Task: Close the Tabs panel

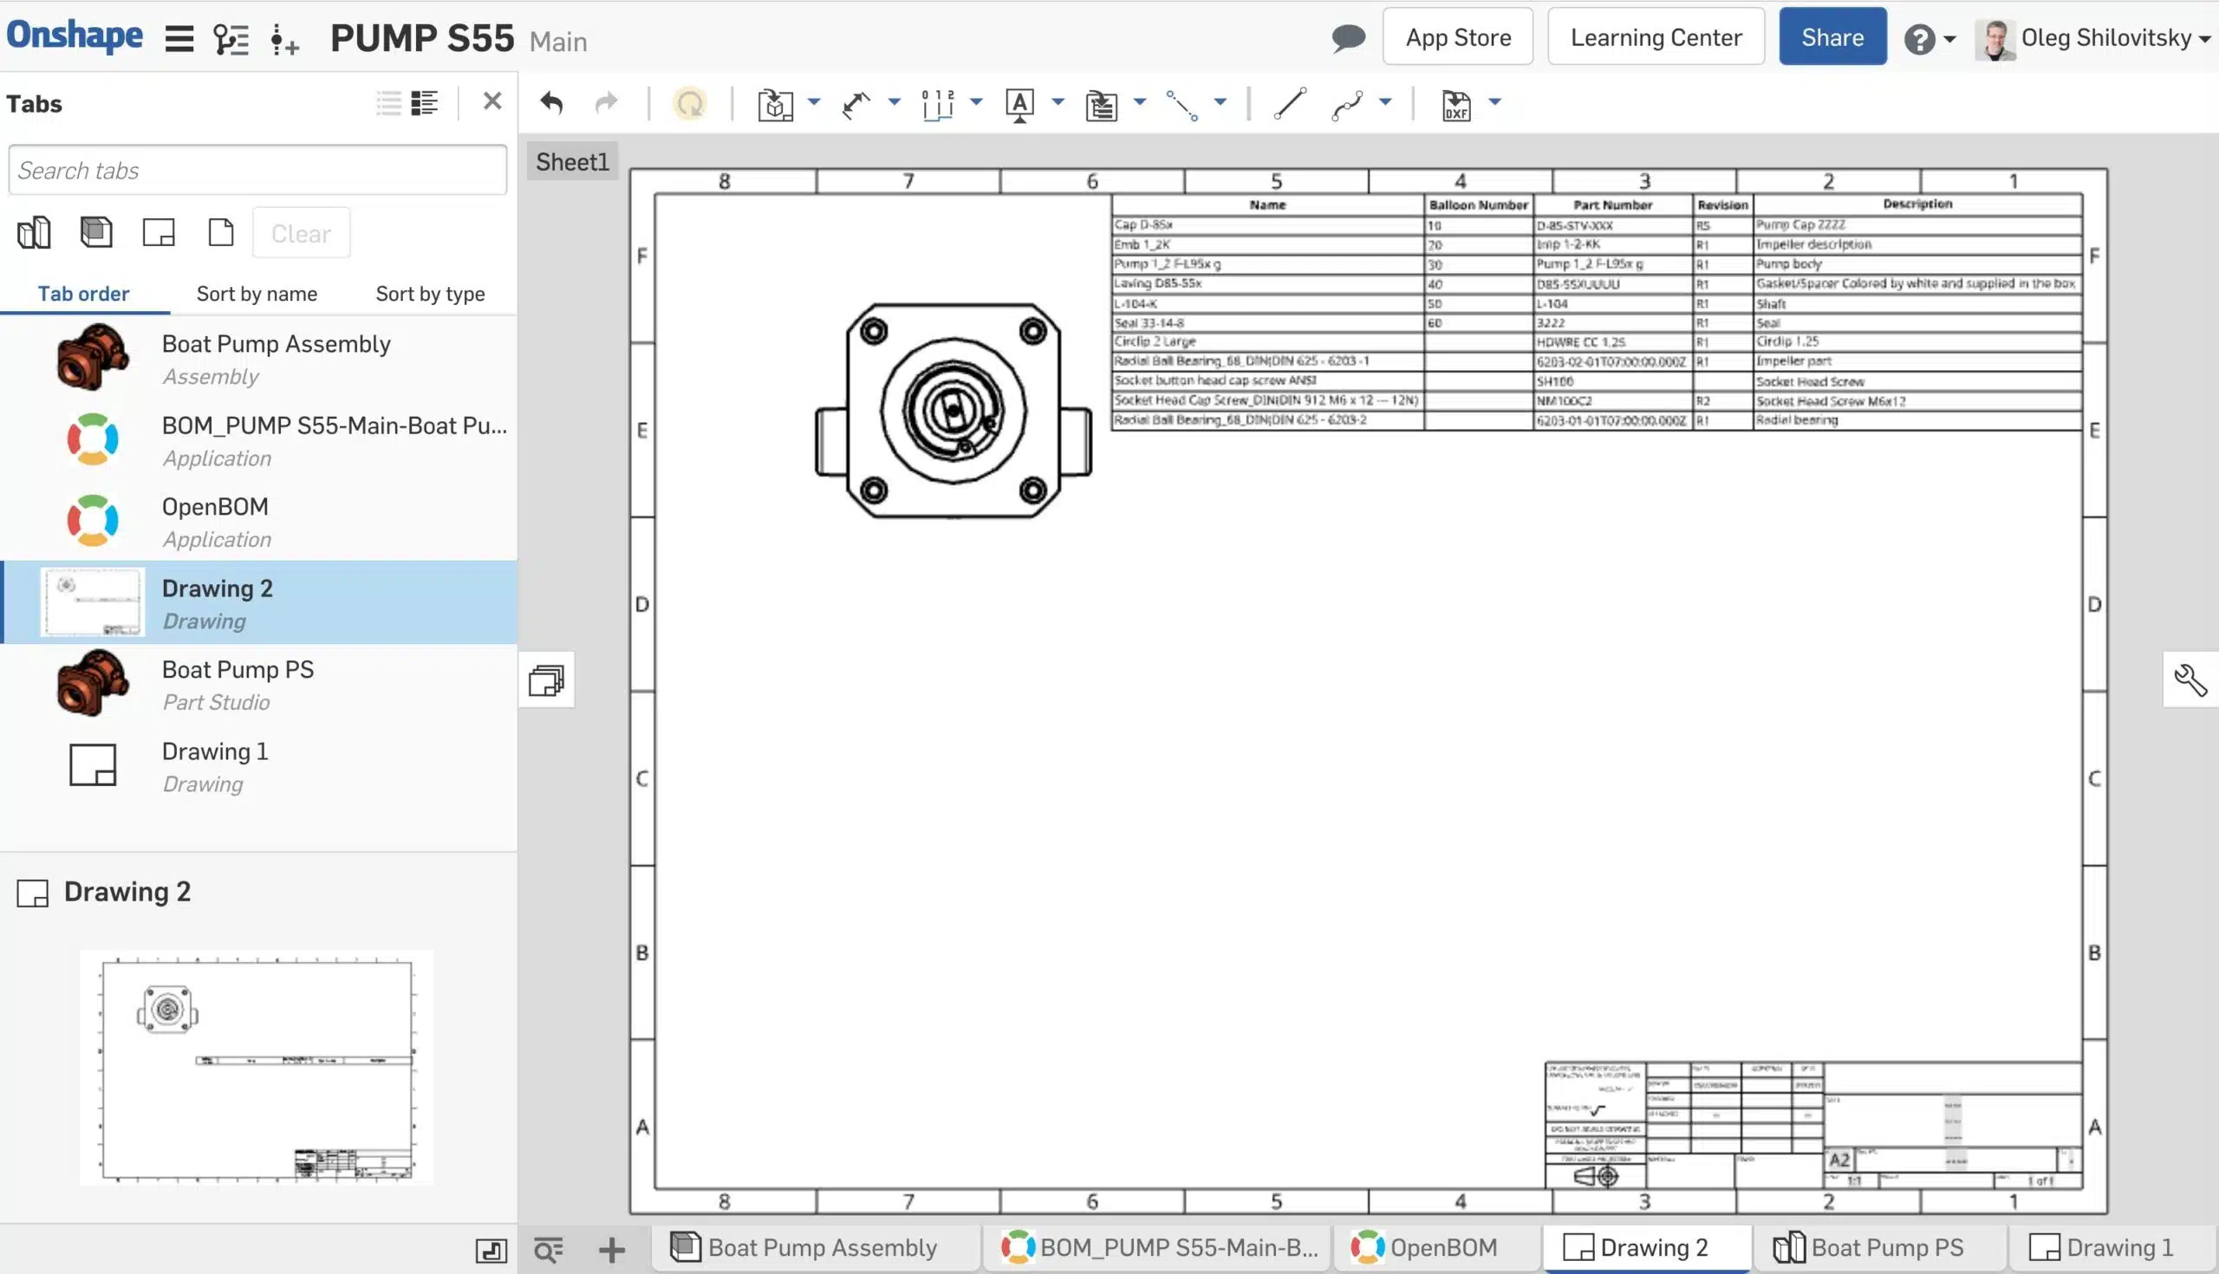Action: 492,101
